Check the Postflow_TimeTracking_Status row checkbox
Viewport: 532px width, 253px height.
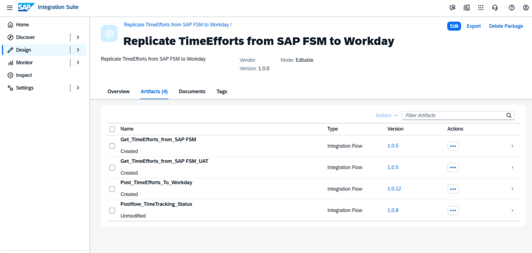(x=112, y=210)
